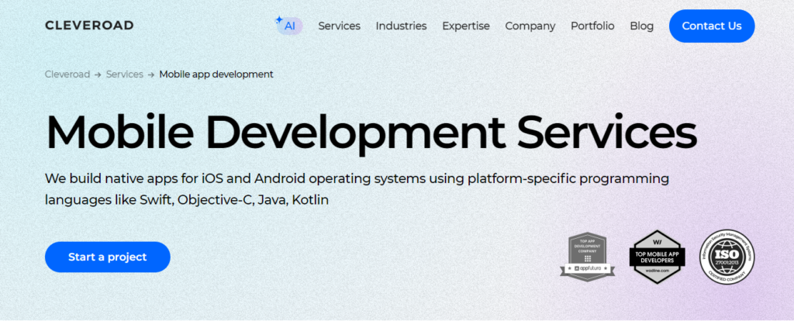The image size is (794, 321).
Task: Open the Expertise menu
Action: 466,26
